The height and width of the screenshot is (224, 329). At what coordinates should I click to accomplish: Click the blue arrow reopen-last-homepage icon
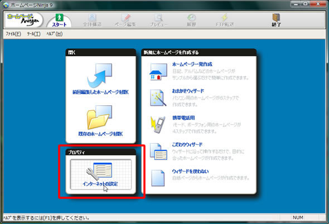click(99, 76)
